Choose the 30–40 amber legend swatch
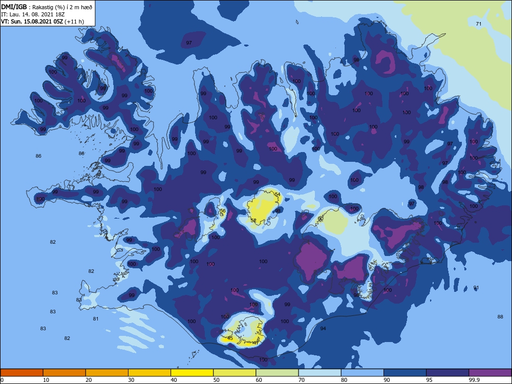512x384 pixels. [150, 373]
